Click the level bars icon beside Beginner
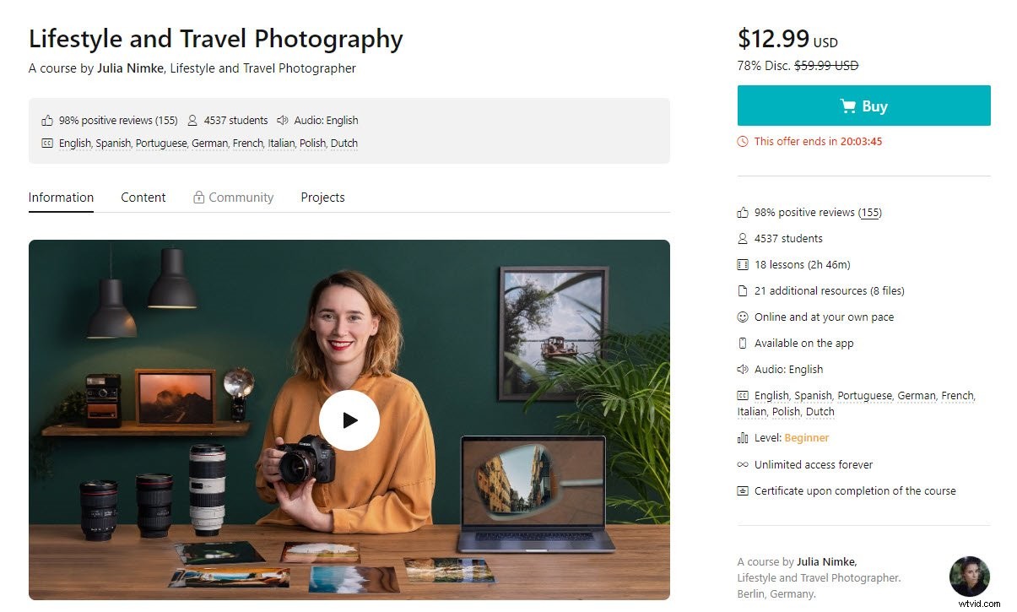Viewport: 1017px width, 612px height. (x=743, y=437)
